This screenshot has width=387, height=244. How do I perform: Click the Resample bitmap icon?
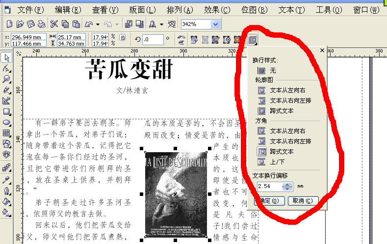(227, 40)
